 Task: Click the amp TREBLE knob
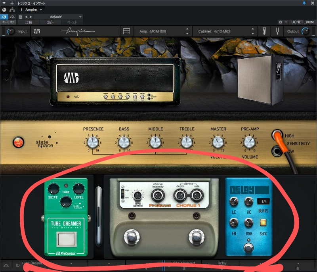(187, 142)
